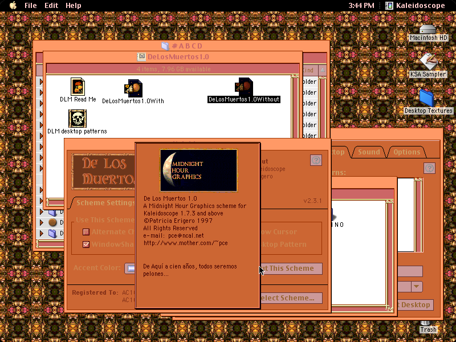Click the help button in the Kaleidoscope panel

316,160
